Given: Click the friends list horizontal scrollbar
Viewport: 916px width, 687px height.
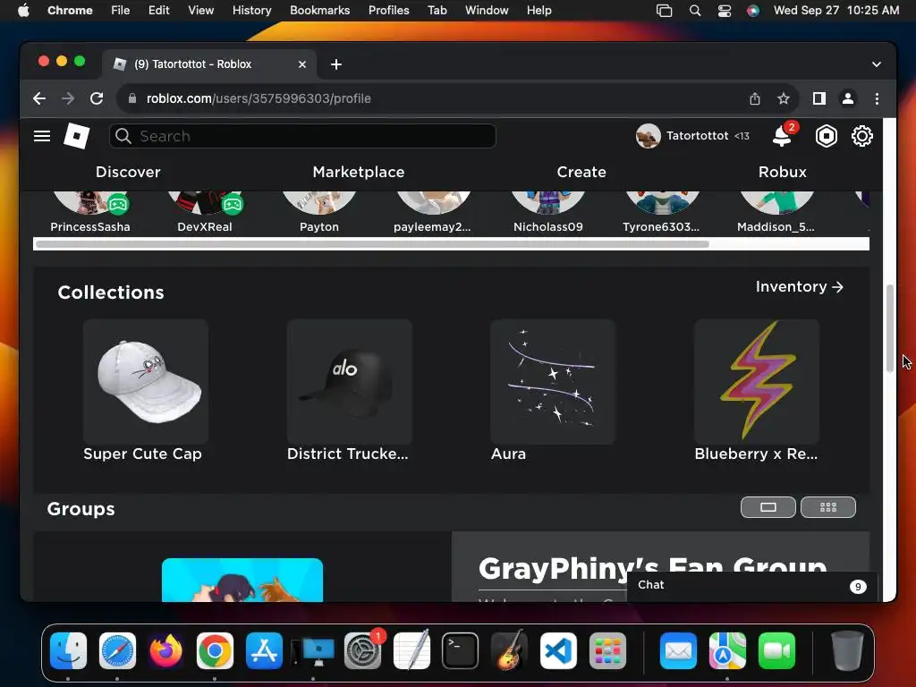Looking at the screenshot, I should click(x=371, y=243).
